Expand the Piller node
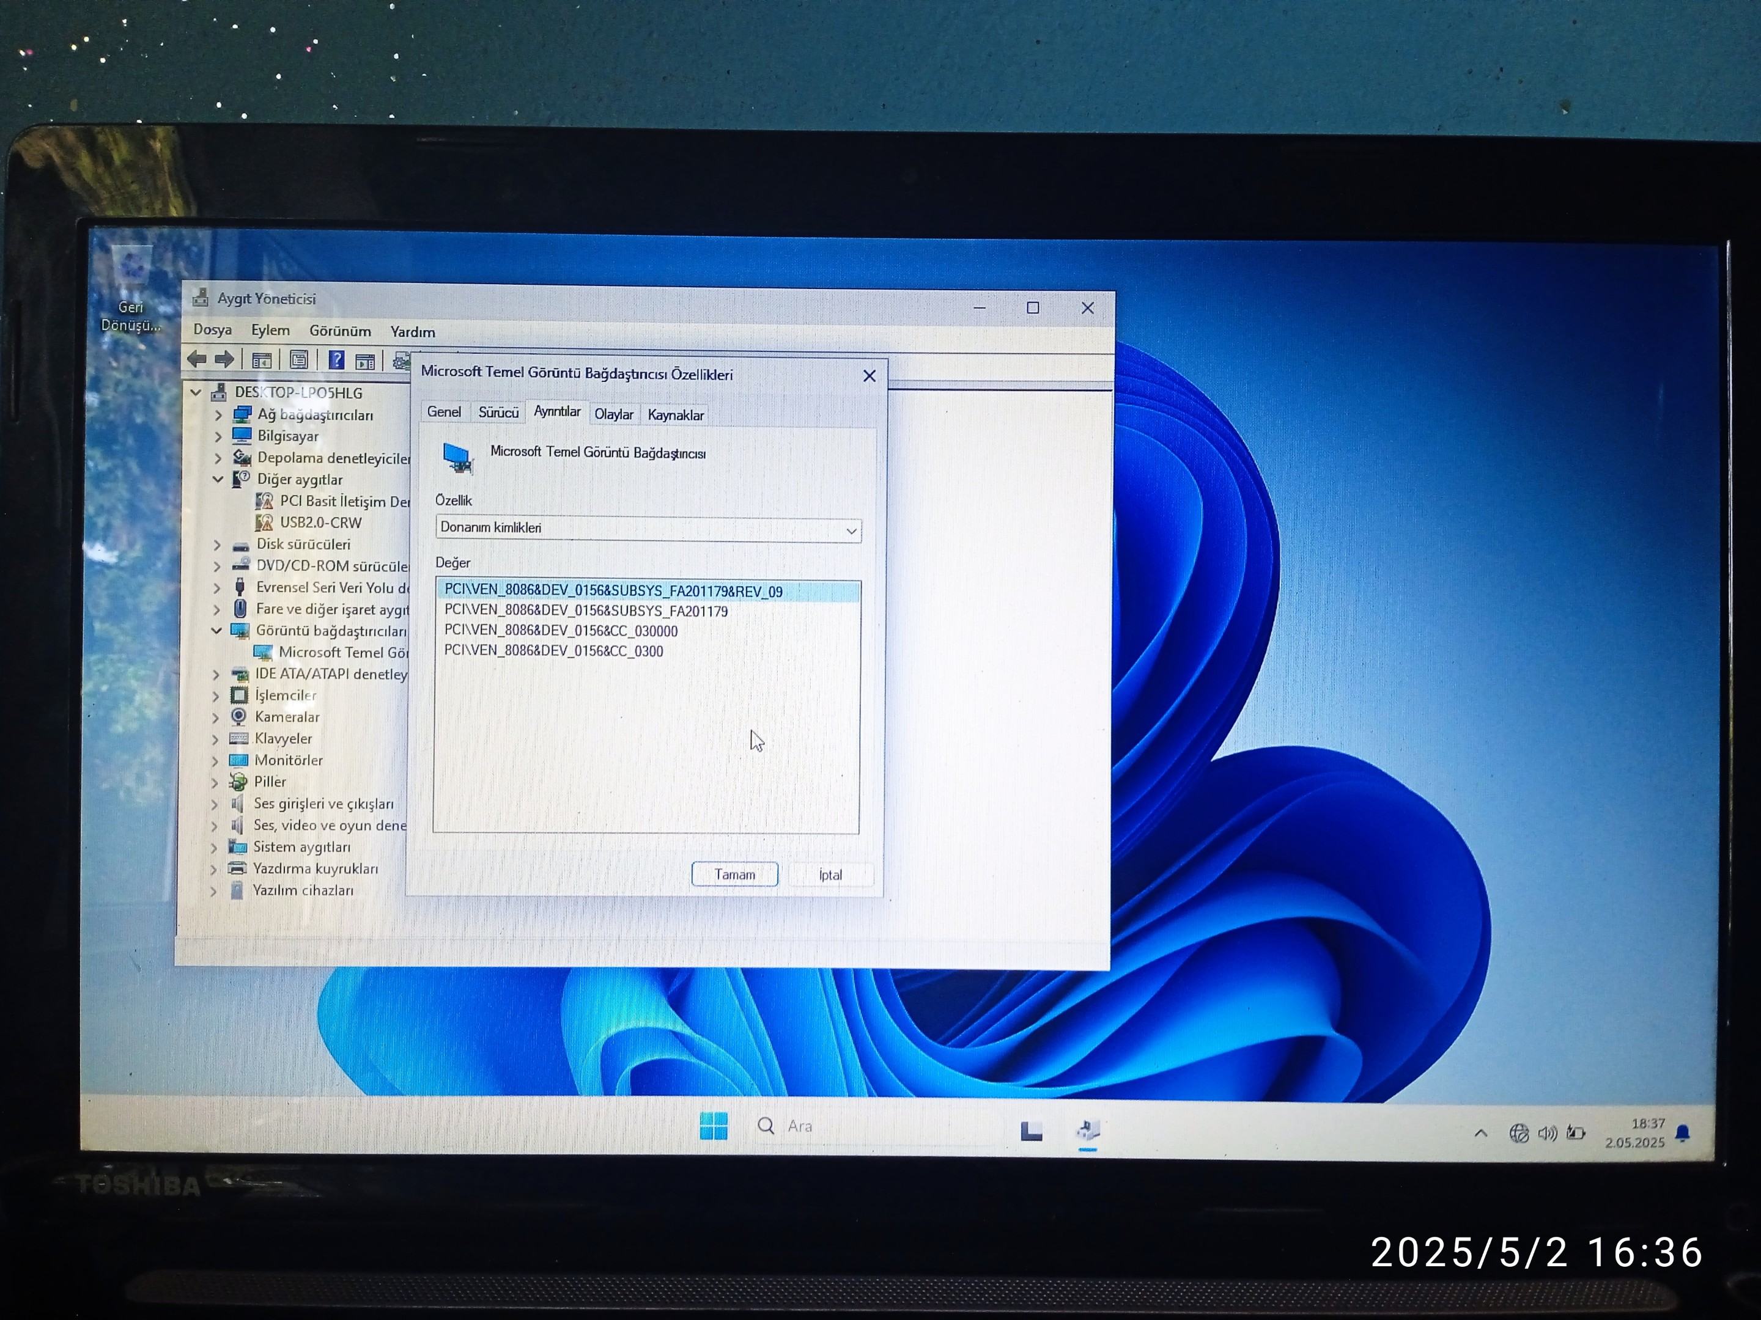1761x1320 pixels. [215, 782]
